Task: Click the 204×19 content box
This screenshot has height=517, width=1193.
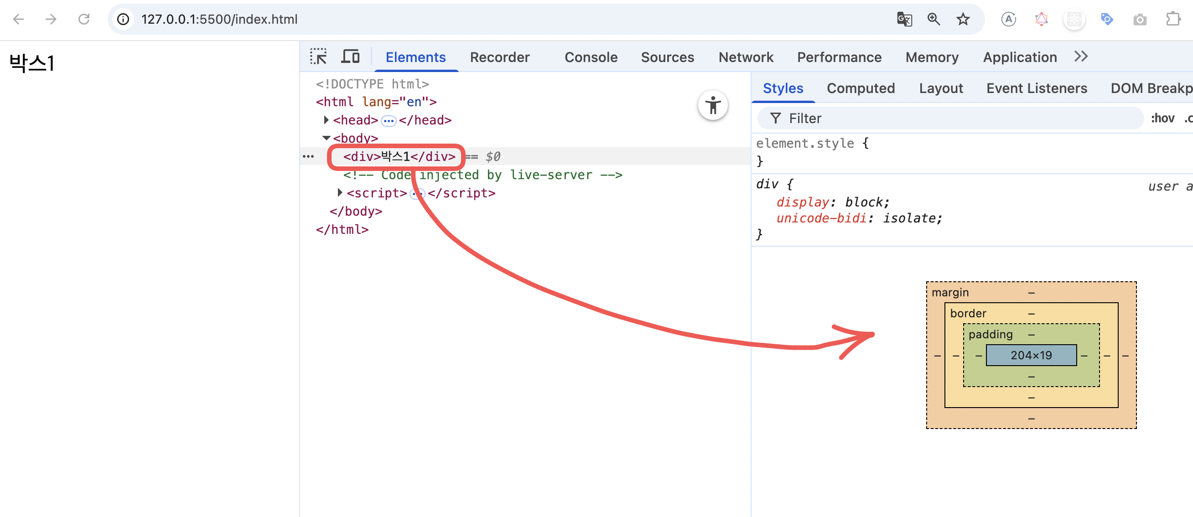Action: point(1031,355)
